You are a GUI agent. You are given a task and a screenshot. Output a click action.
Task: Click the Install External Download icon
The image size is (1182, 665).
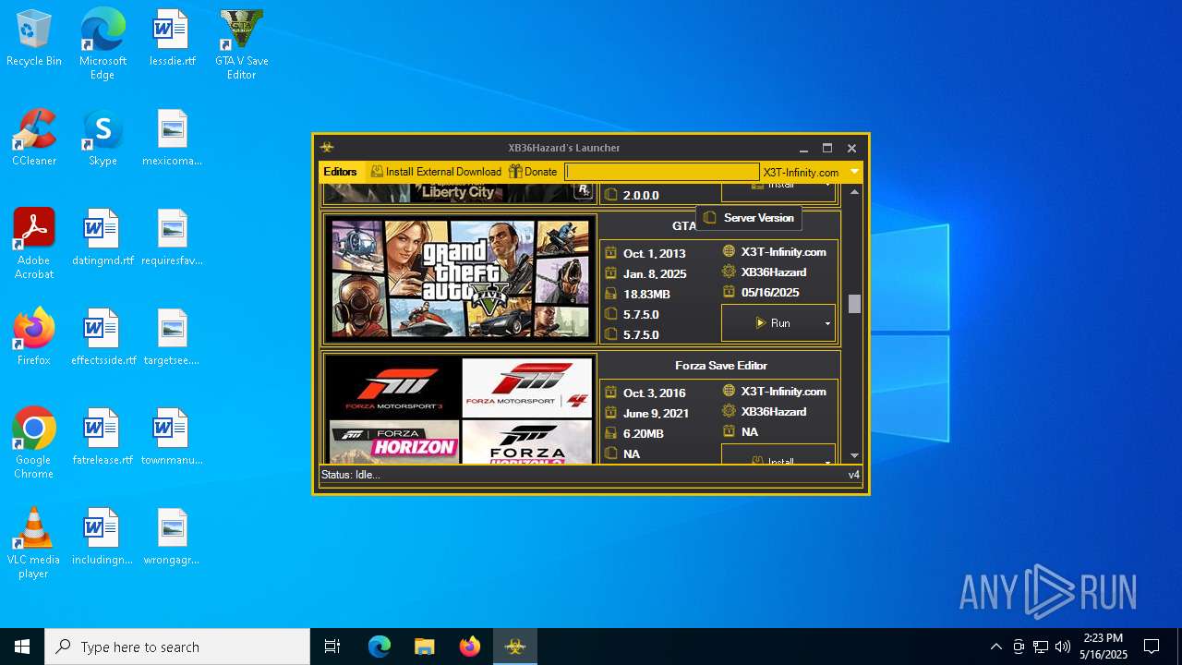click(377, 172)
